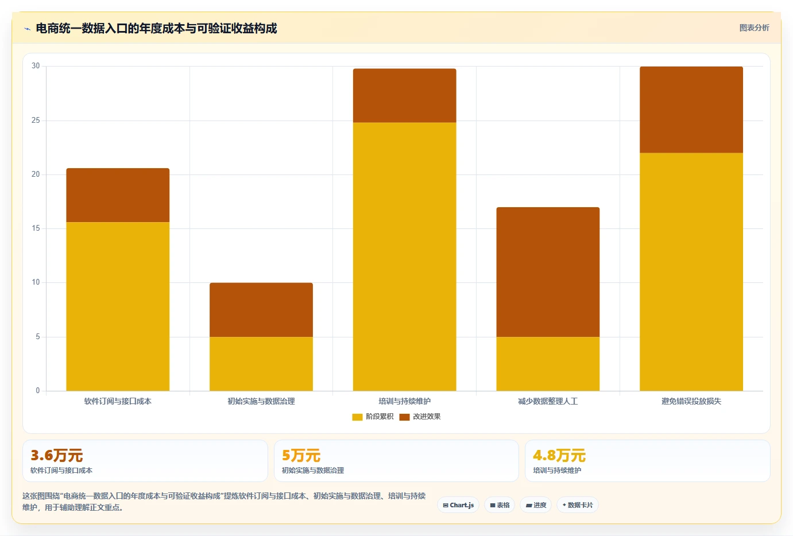Click the lightning icon beside the chart title
Image resolution: width=793 pixels, height=536 pixels.
27,29
